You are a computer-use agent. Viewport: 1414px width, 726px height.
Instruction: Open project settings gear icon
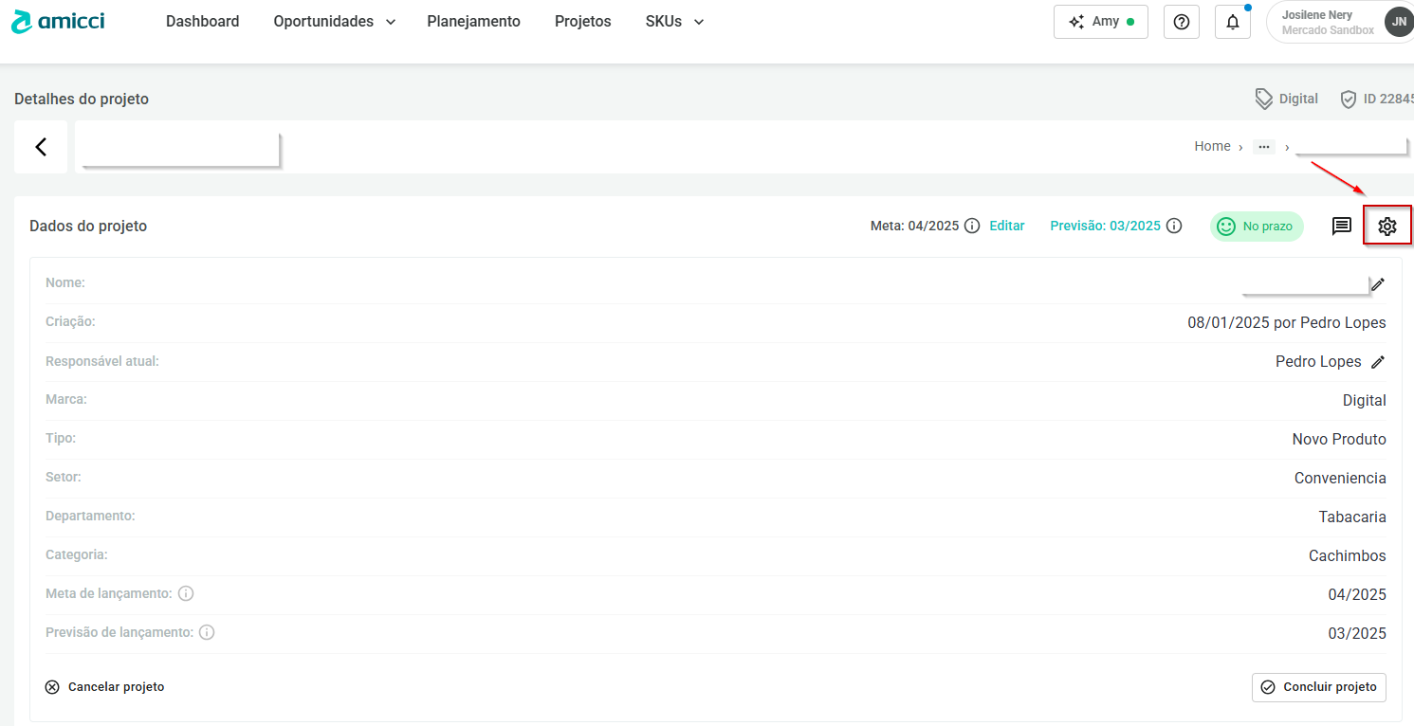click(x=1386, y=226)
